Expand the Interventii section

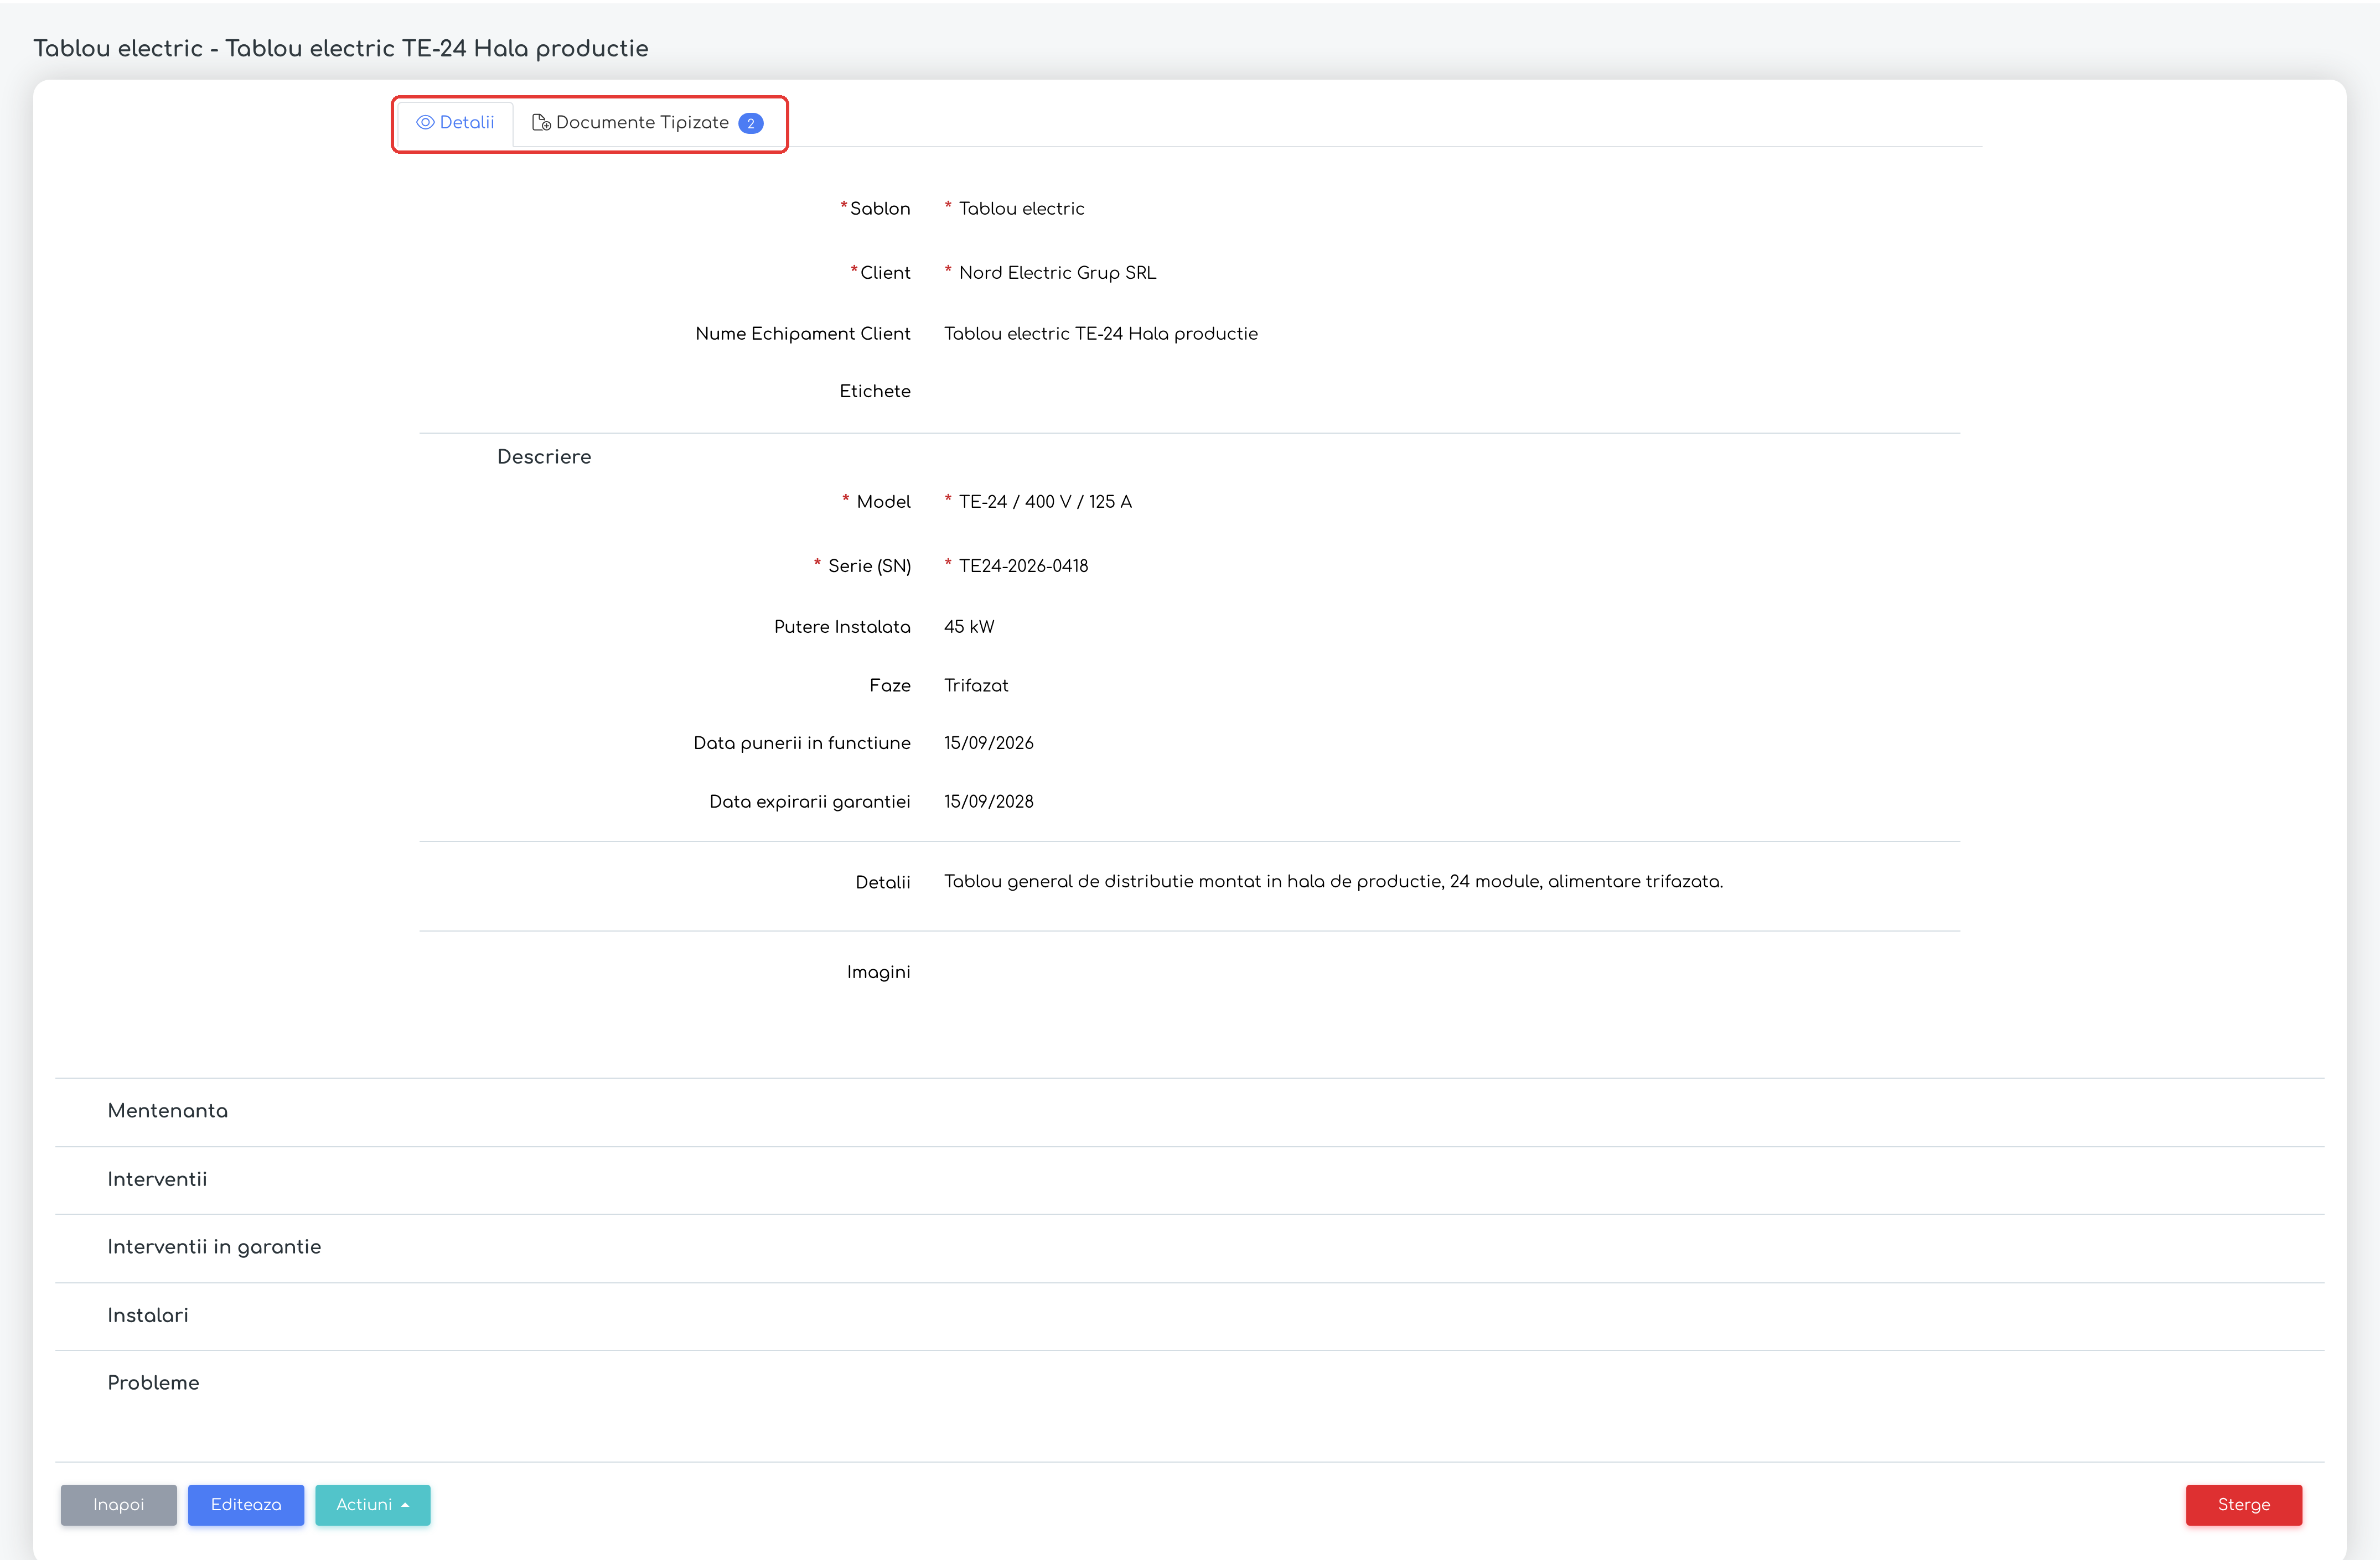point(1189,1179)
